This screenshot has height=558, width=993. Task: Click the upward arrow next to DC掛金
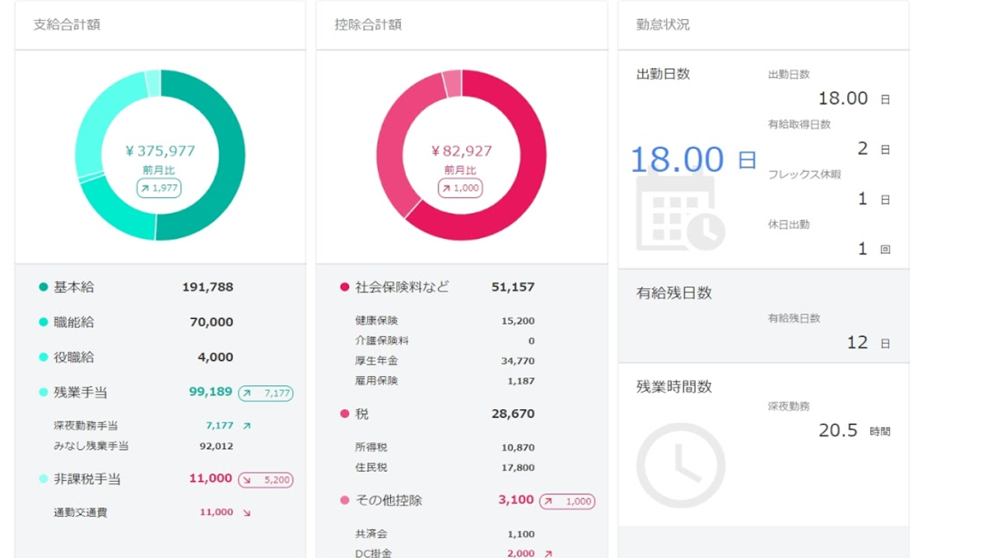click(x=547, y=553)
